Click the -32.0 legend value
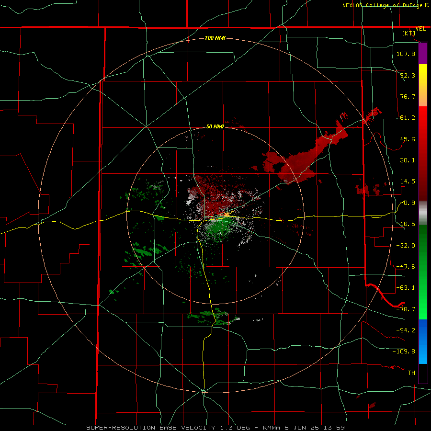Image resolution: width=431 pixels, height=431 pixels. coord(406,245)
